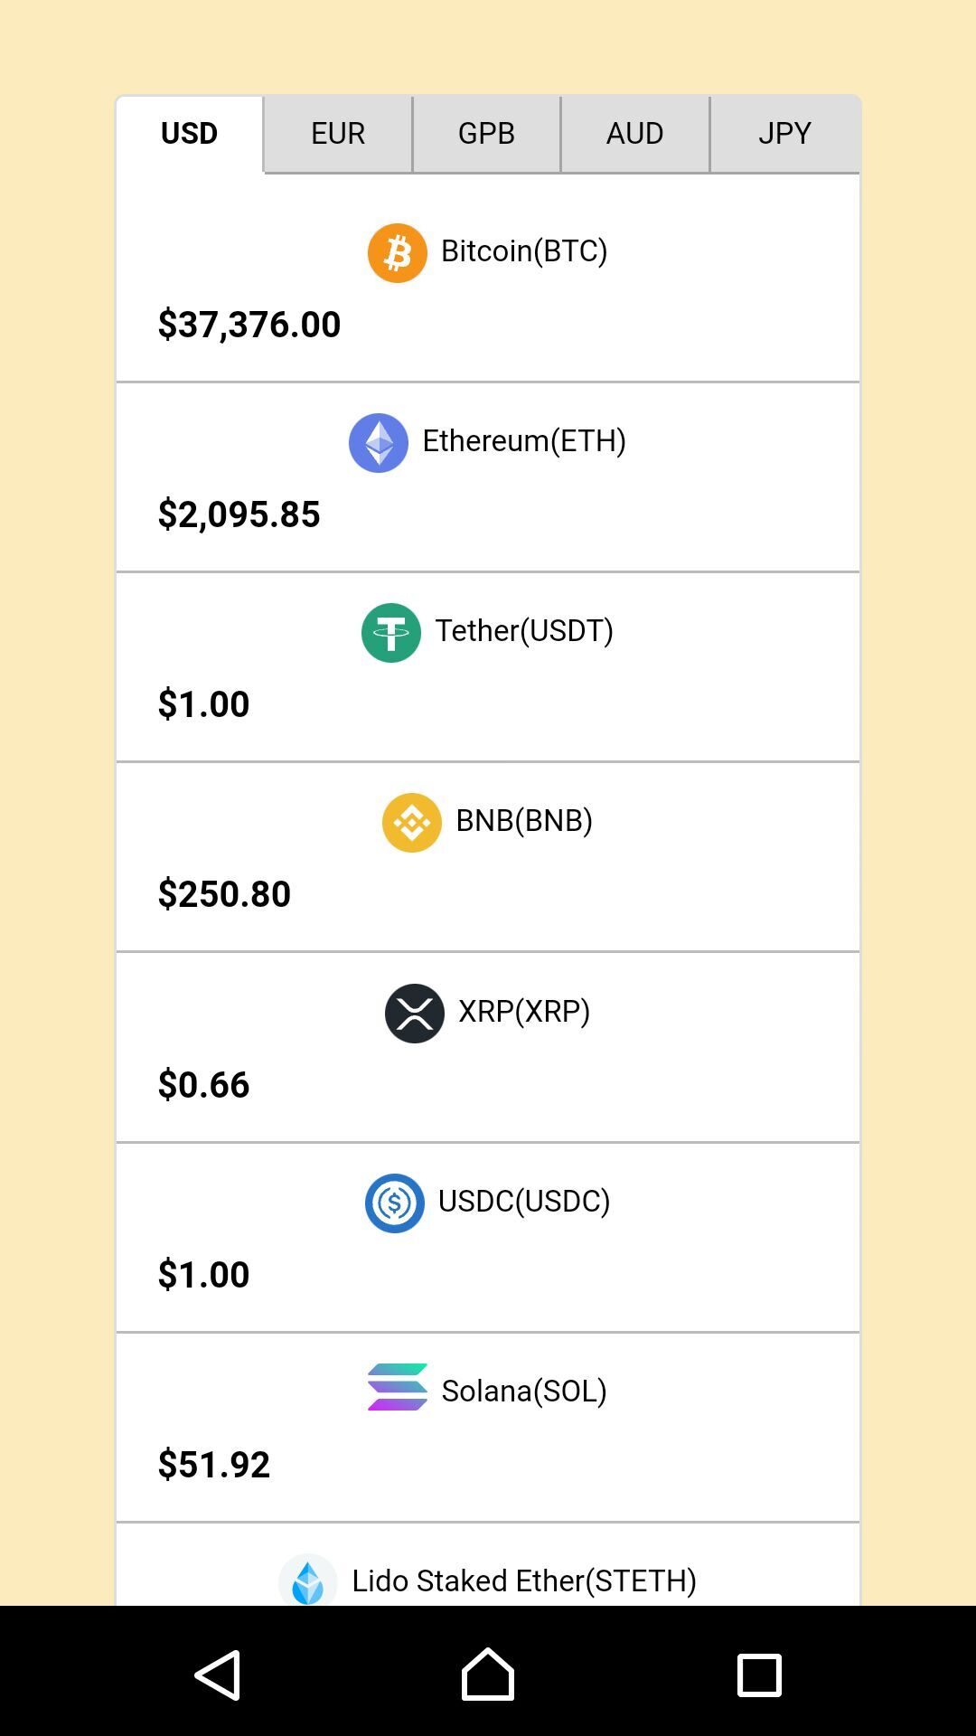Tap the green Tether logo icon
The width and height of the screenshot is (976, 1736).
(391, 633)
